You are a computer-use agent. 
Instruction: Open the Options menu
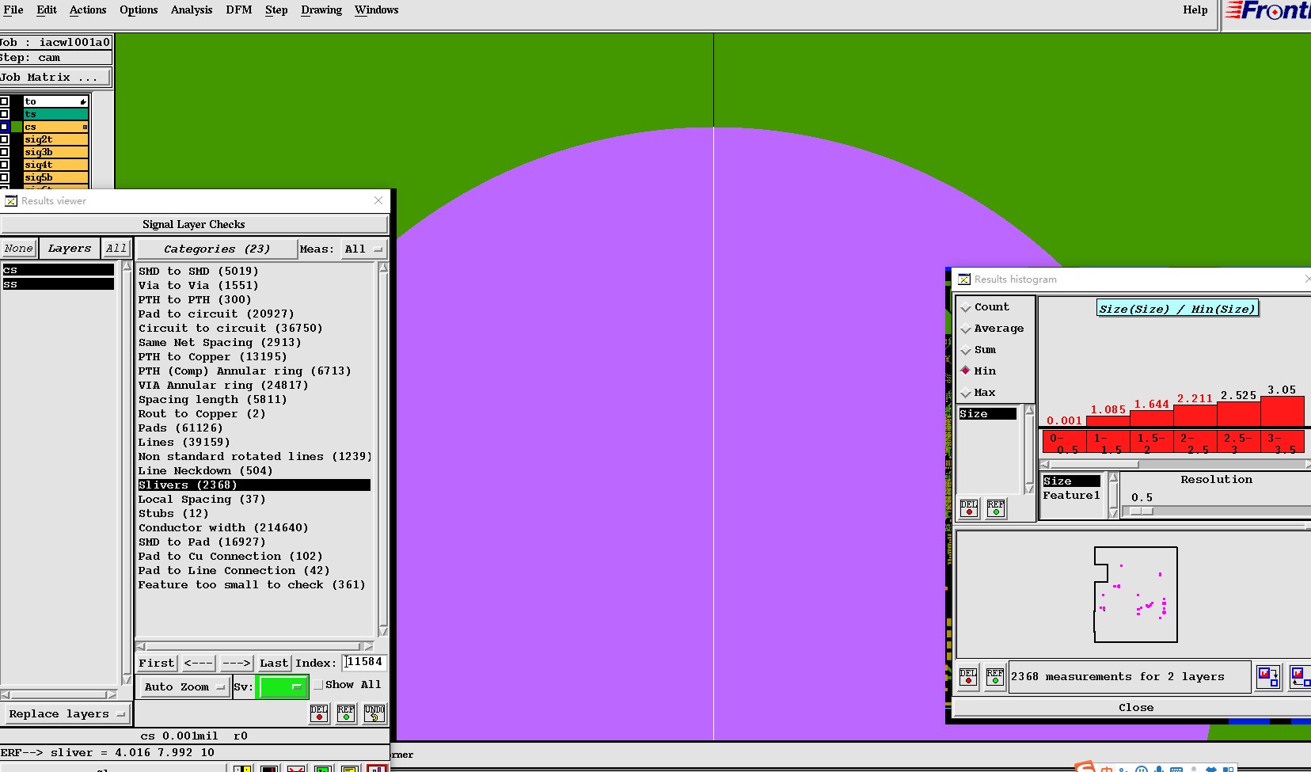[x=139, y=10]
